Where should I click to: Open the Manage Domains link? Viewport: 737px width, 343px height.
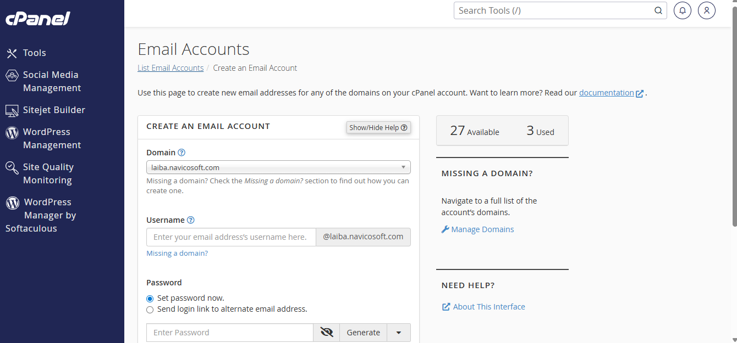pos(482,229)
